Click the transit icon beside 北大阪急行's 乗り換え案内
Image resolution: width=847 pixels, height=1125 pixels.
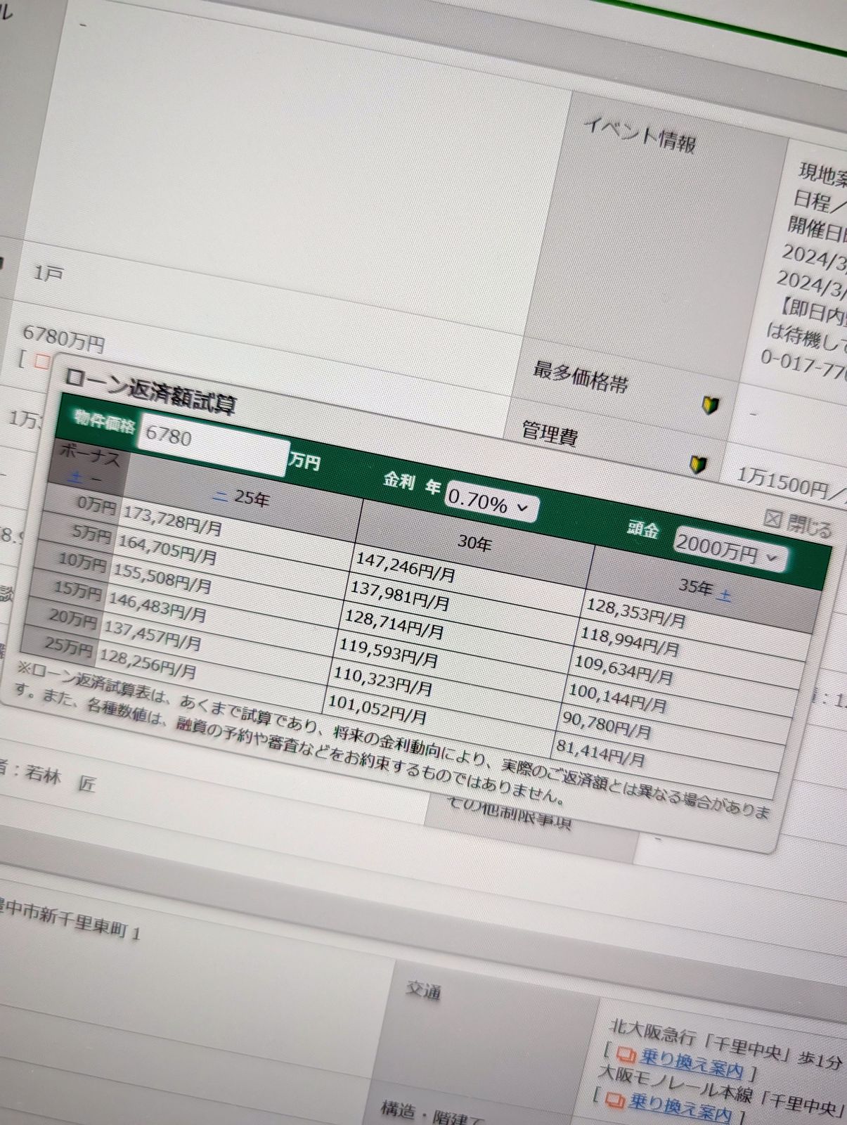tap(626, 1055)
